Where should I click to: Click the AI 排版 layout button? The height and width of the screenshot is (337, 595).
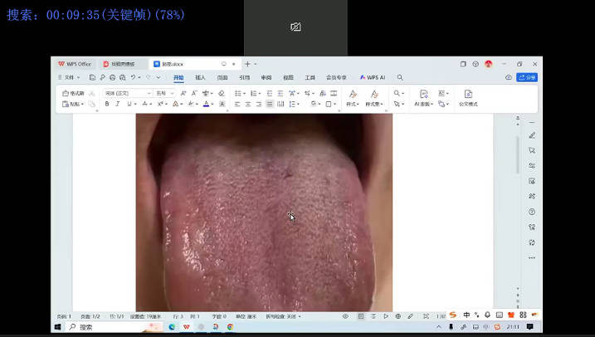(422, 99)
